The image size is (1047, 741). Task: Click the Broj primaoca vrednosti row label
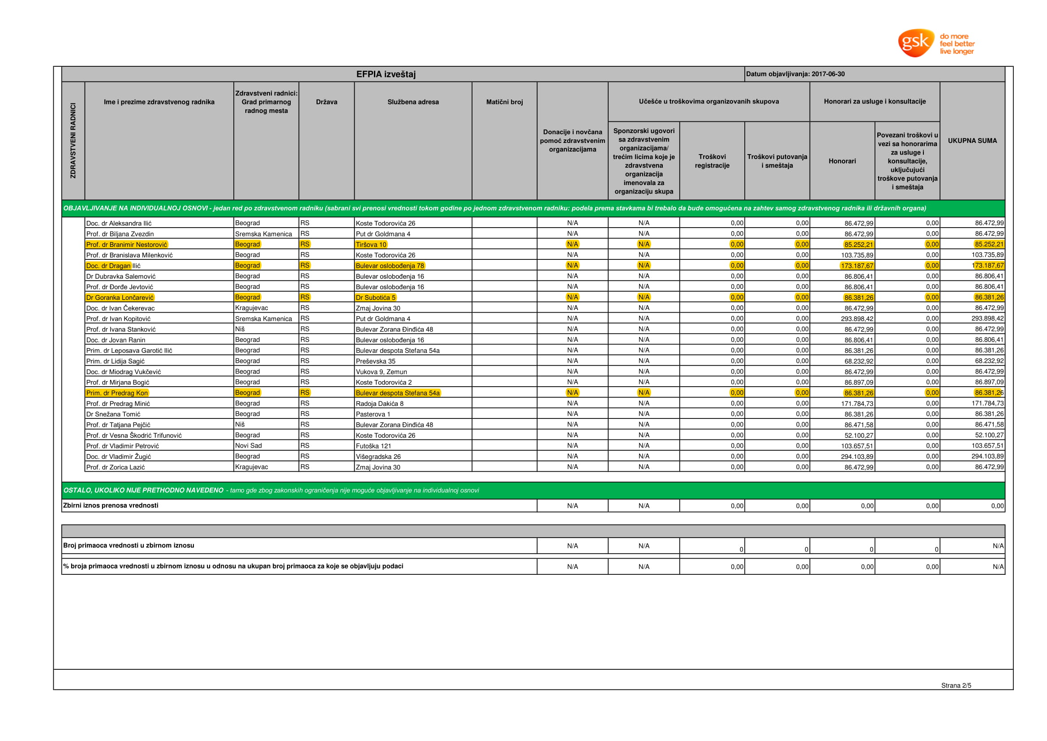(x=129, y=545)
